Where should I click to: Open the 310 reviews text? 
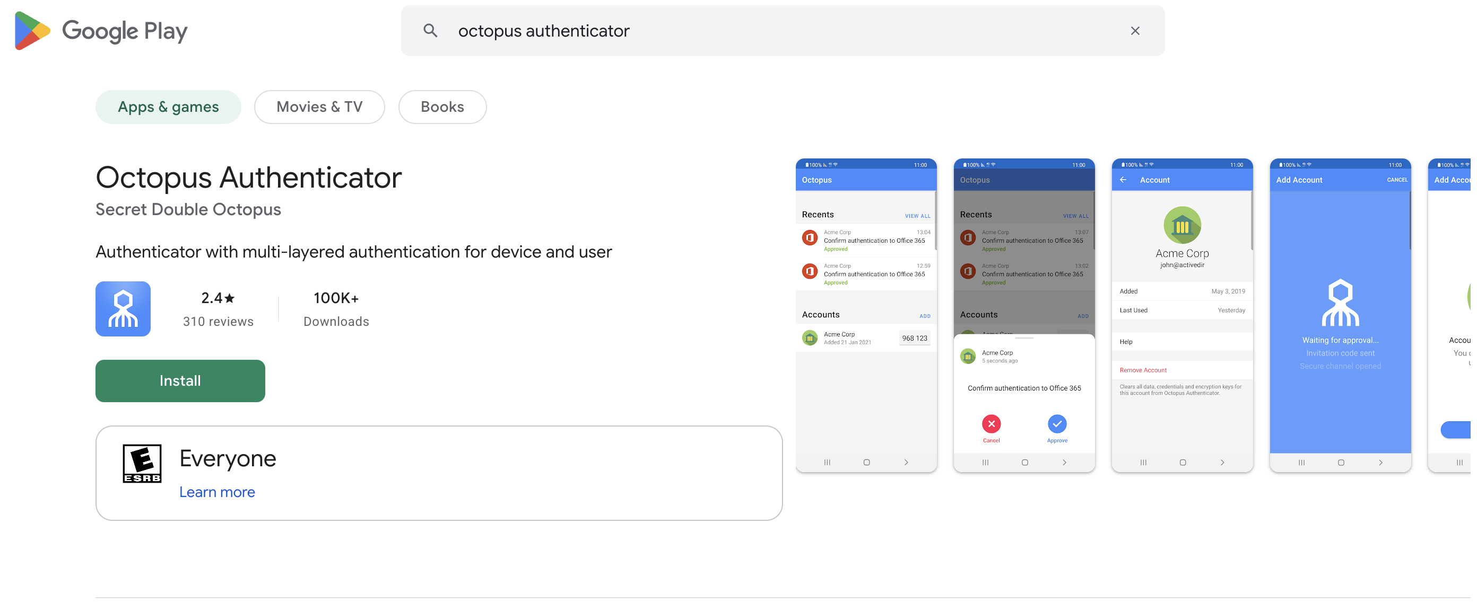[x=218, y=322]
